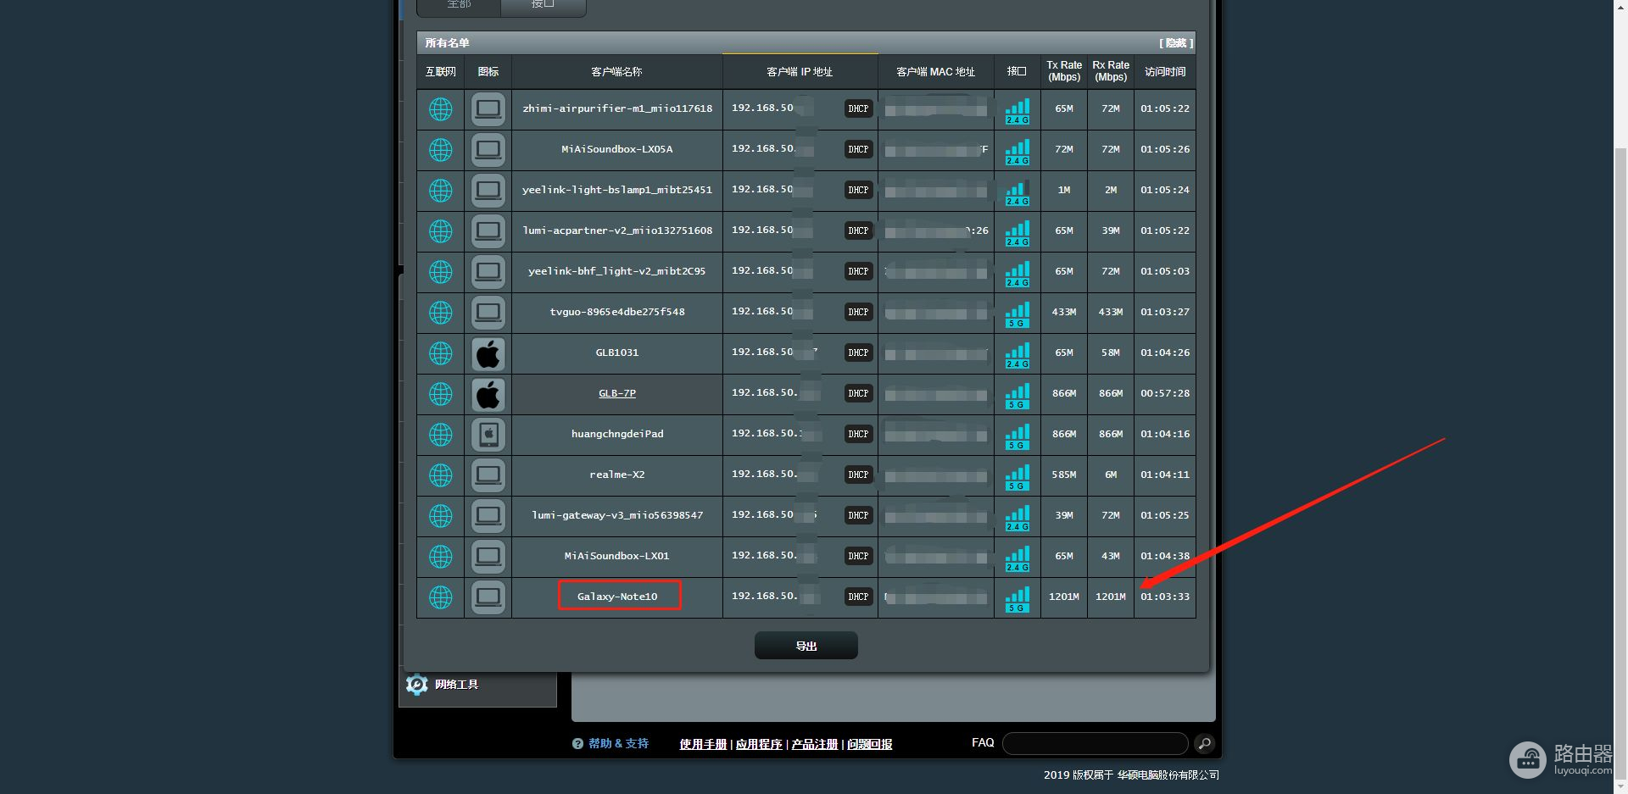This screenshot has width=1628, height=794.
Task: Click the 隐藏 link in list header
Action: (x=1176, y=43)
